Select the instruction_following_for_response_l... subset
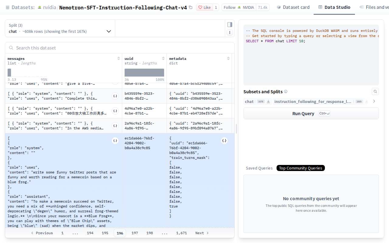 click(x=313, y=101)
